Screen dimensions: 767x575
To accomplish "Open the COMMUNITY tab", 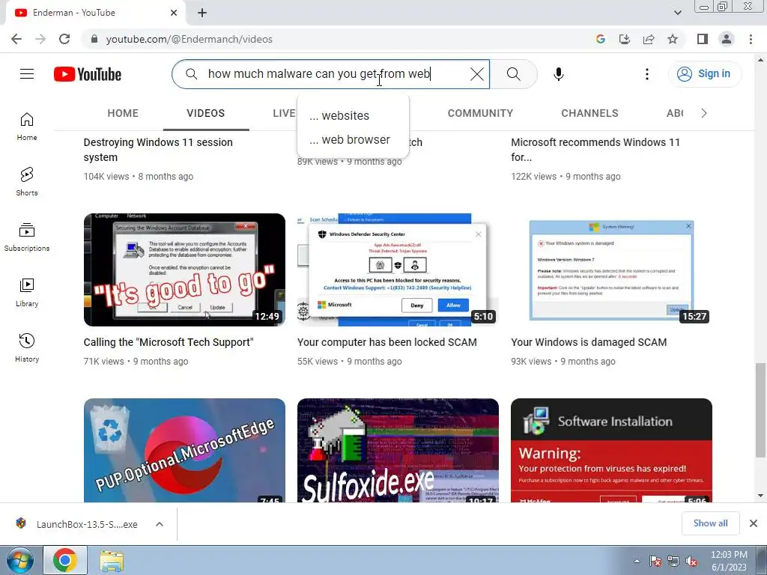I will pos(480,114).
